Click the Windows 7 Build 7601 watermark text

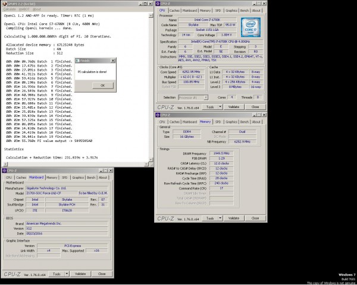pyautogui.click(x=347, y=277)
